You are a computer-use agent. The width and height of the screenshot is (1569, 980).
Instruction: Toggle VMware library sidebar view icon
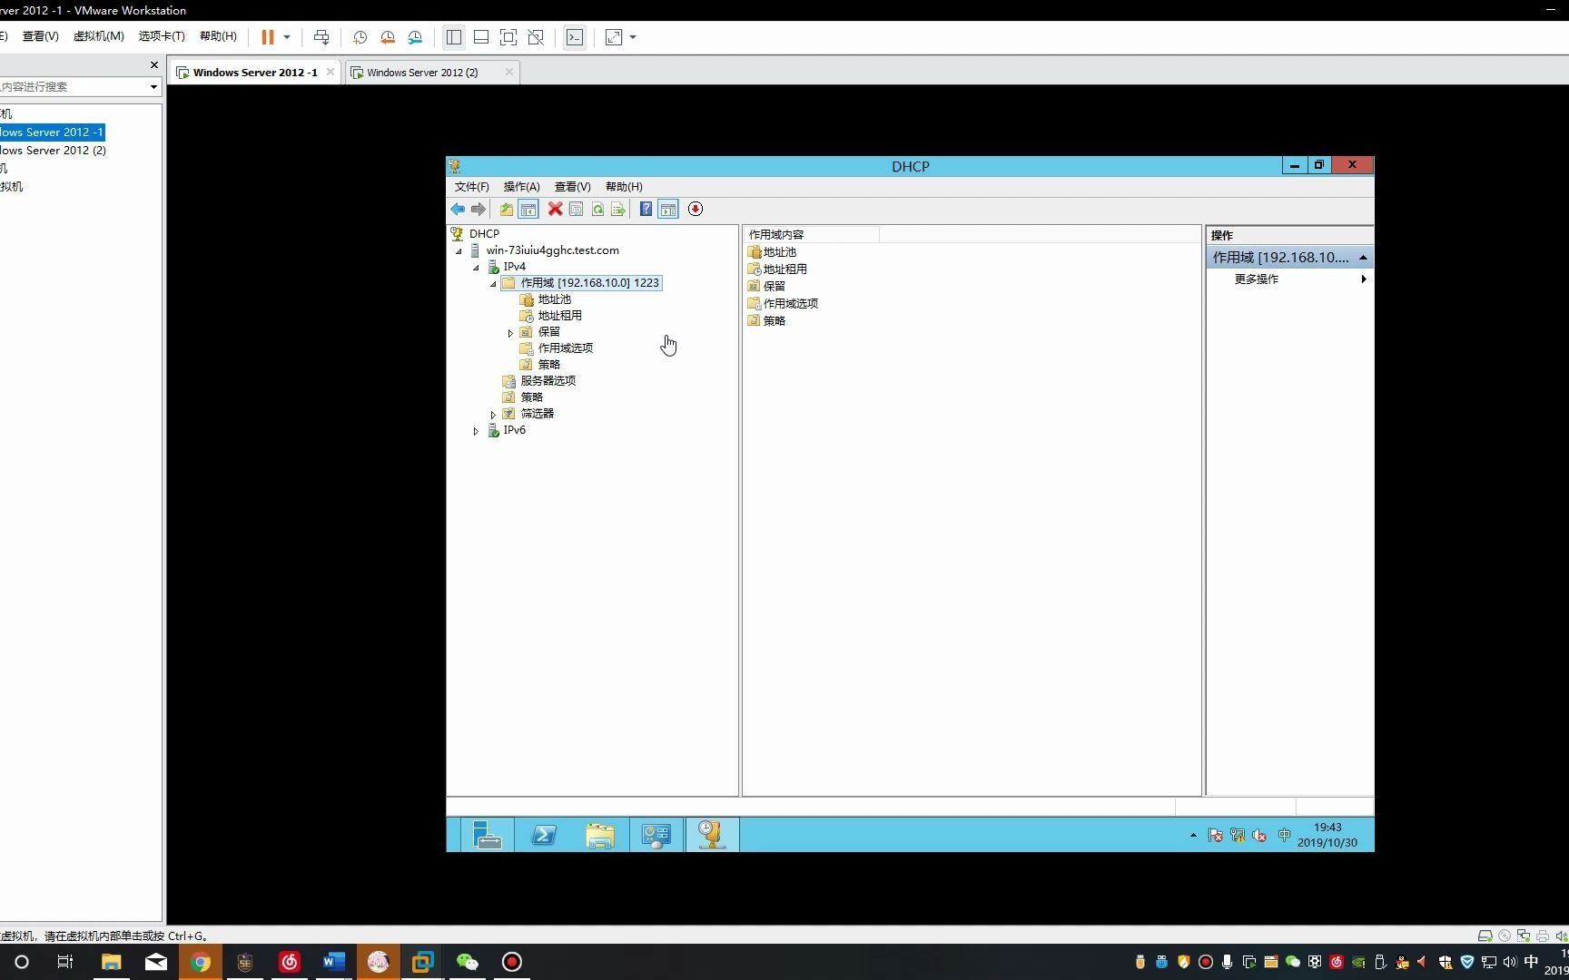click(x=454, y=37)
